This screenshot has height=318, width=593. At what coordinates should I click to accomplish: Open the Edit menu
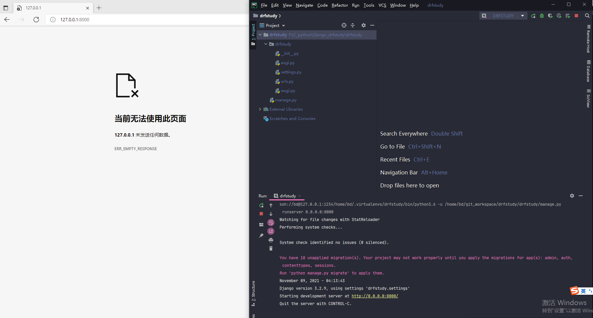pyautogui.click(x=275, y=5)
